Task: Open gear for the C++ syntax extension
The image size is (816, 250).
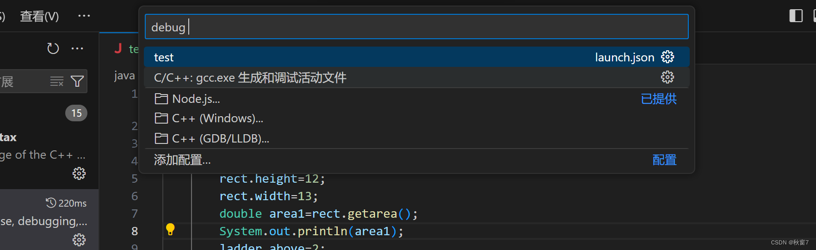Action: (x=79, y=173)
